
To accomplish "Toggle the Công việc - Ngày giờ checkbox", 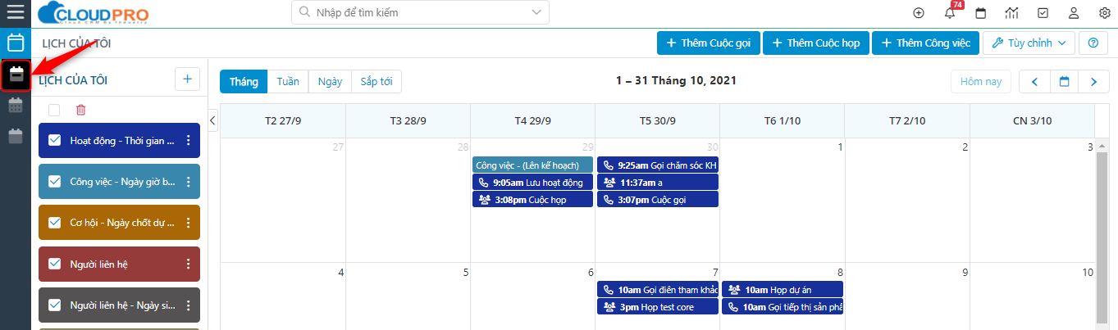I will pyautogui.click(x=55, y=182).
